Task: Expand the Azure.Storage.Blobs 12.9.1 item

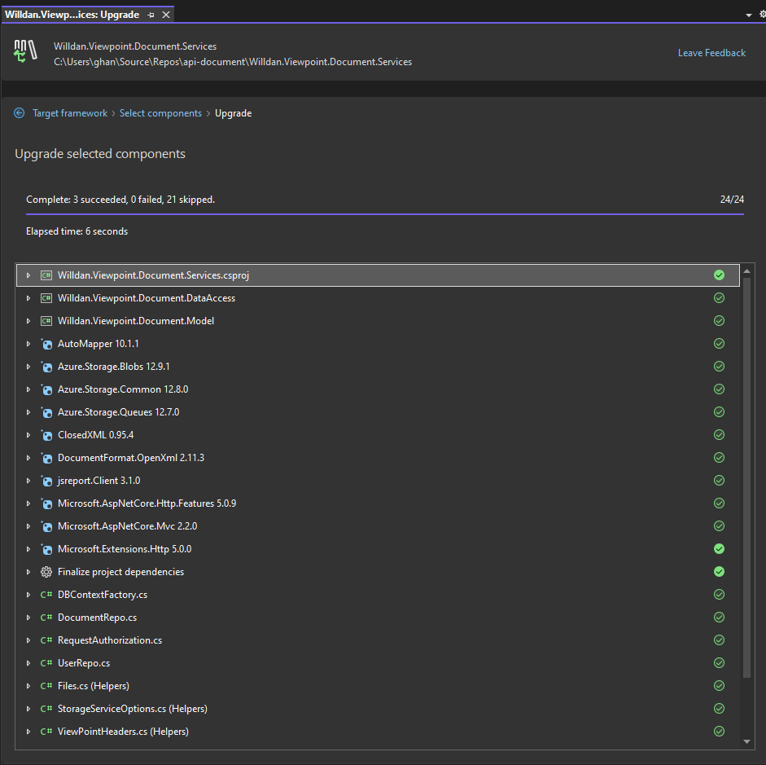Action: [x=28, y=367]
